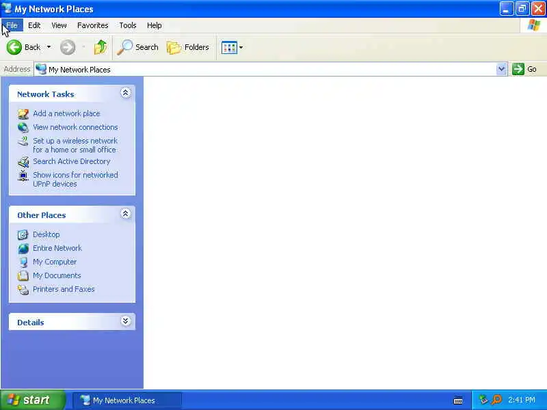Click the Windows flag logo in menu bar
This screenshot has height=410, width=547.
pyautogui.click(x=534, y=25)
